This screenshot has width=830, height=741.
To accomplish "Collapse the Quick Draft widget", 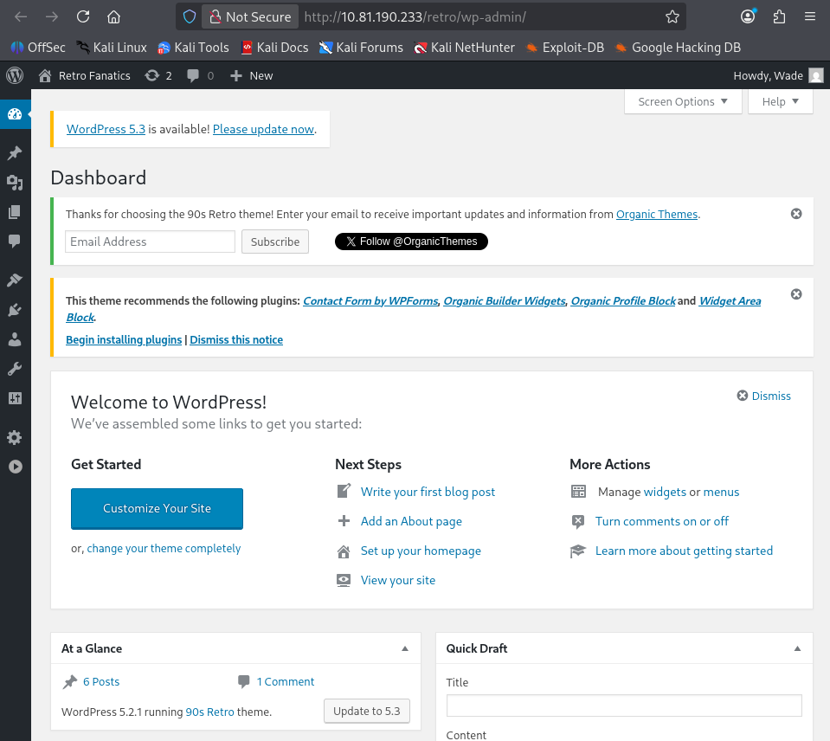I will click(x=797, y=648).
